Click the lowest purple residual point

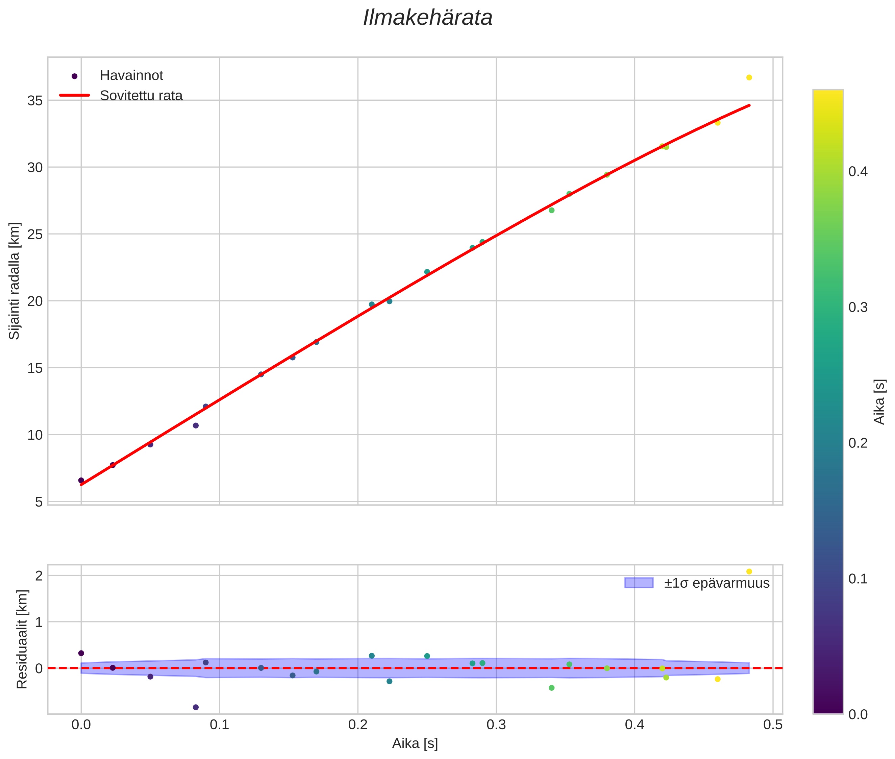tap(196, 707)
